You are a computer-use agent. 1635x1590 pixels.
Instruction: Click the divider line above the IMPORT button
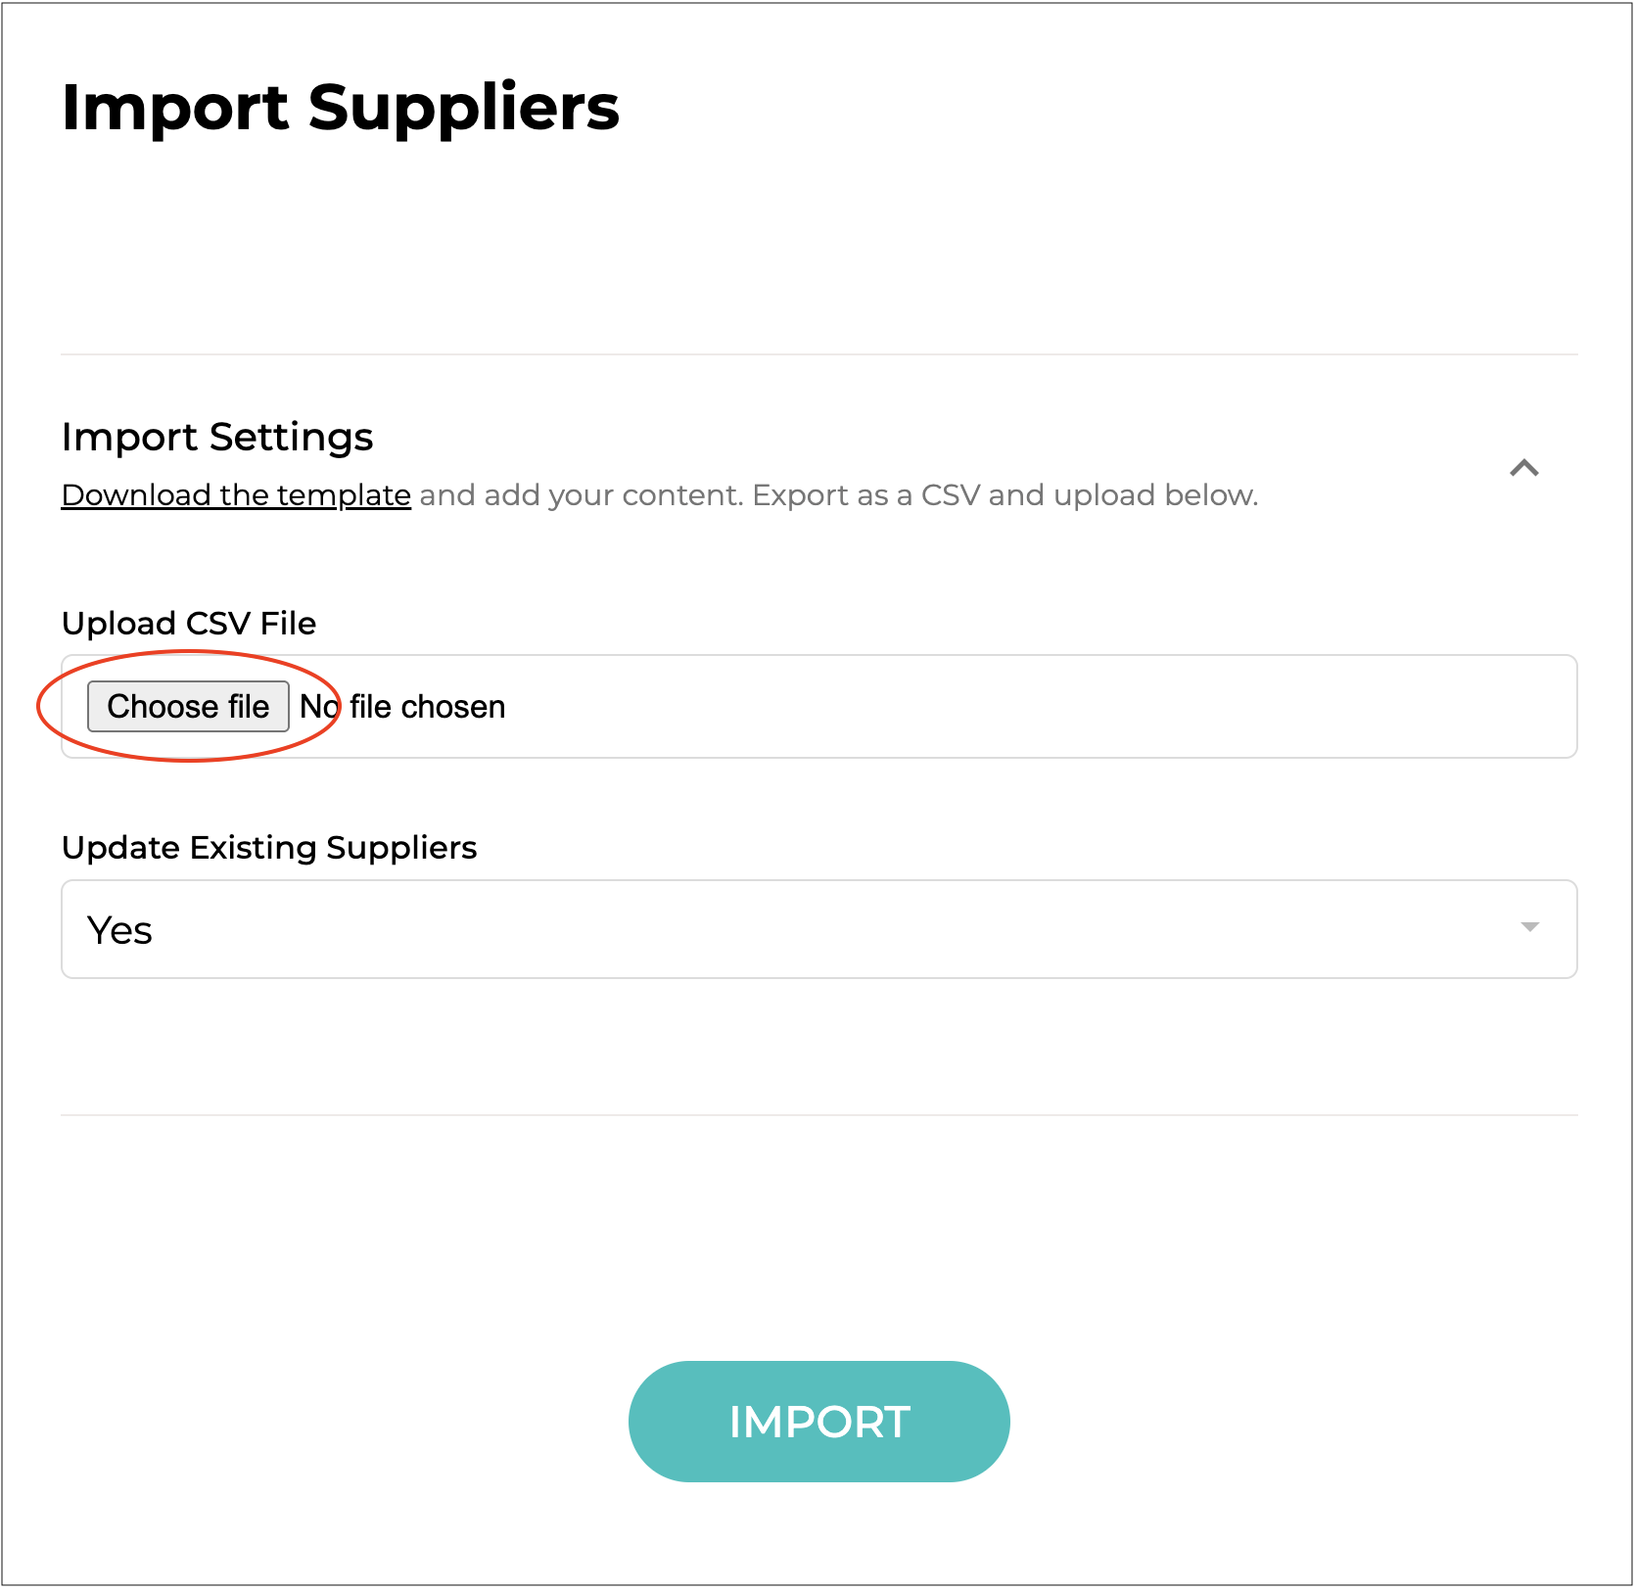point(818,1115)
